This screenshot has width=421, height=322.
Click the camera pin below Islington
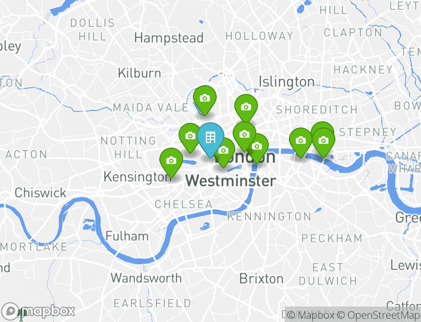[246, 108]
